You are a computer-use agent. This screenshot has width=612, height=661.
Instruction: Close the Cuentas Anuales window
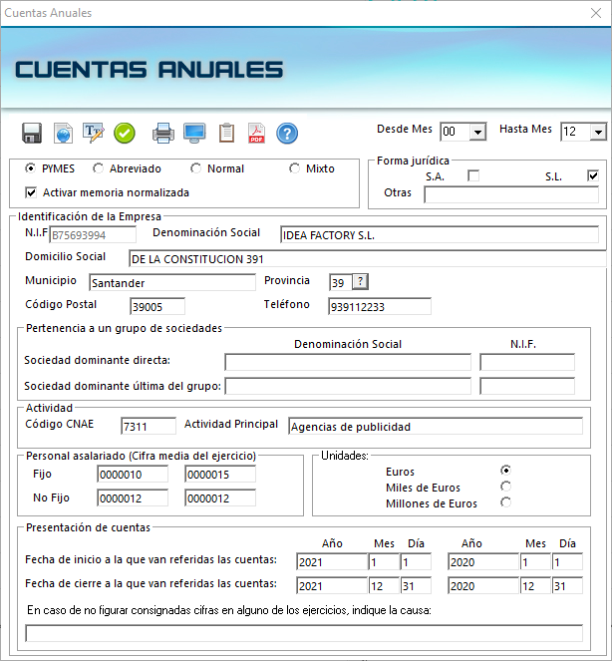point(596,13)
